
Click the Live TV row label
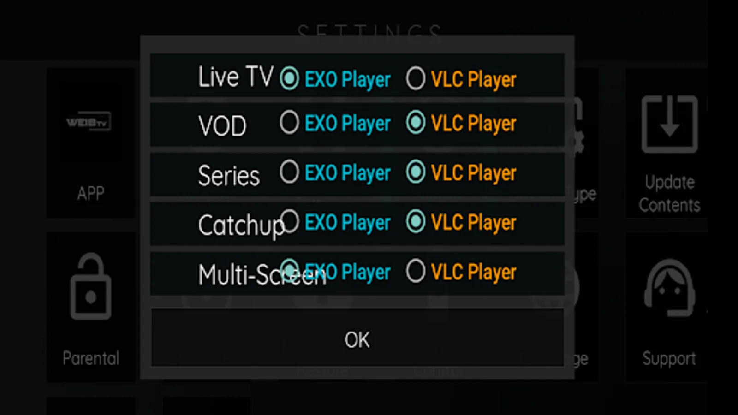pos(236,77)
